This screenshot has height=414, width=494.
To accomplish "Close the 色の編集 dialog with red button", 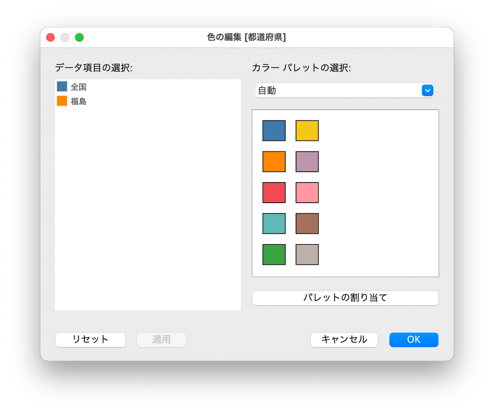I will pyautogui.click(x=51, y=37).
